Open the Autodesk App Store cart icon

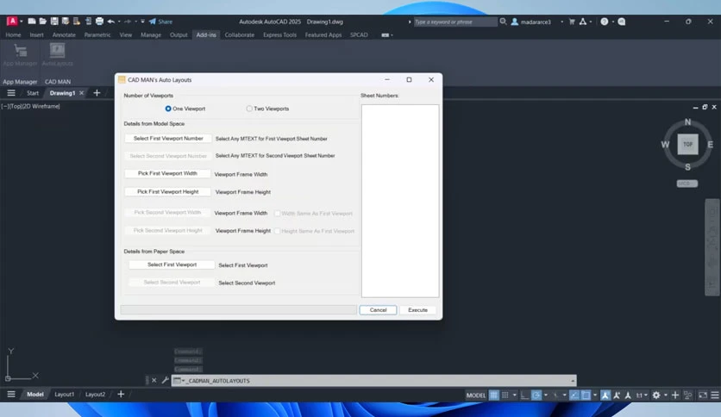(572, 22)
